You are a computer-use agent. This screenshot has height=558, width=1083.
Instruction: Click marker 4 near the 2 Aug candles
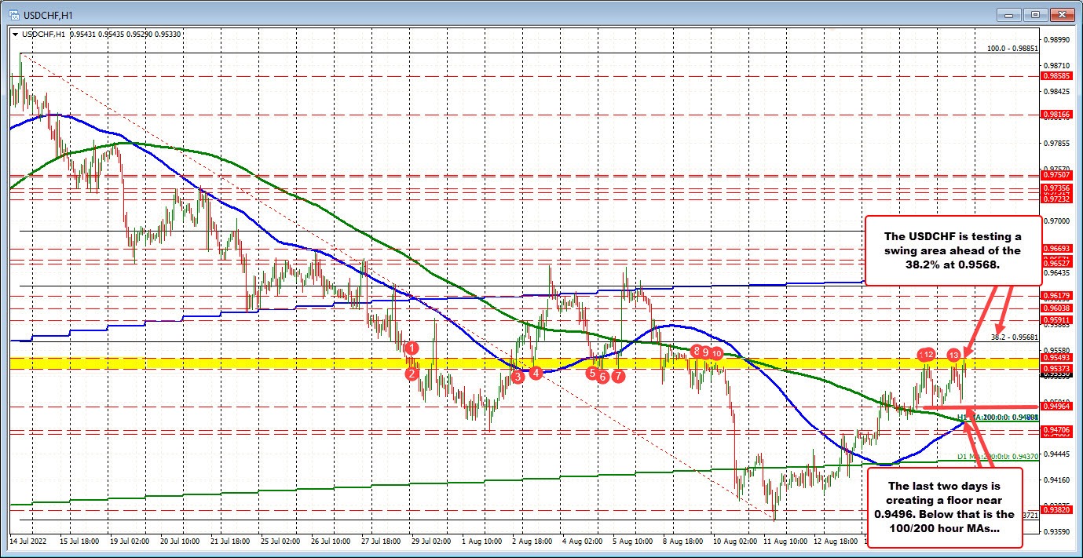(537, 374)
